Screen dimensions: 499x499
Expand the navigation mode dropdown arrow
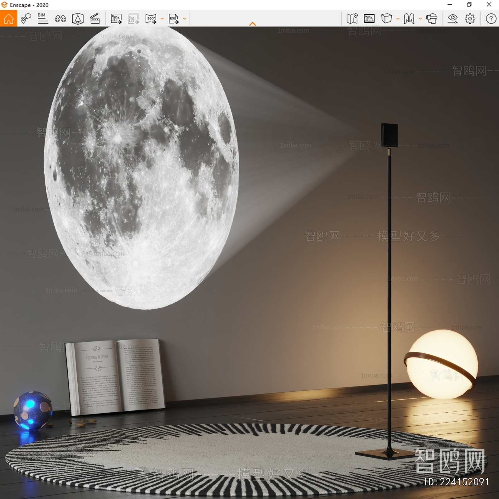[x=420, y=19]
